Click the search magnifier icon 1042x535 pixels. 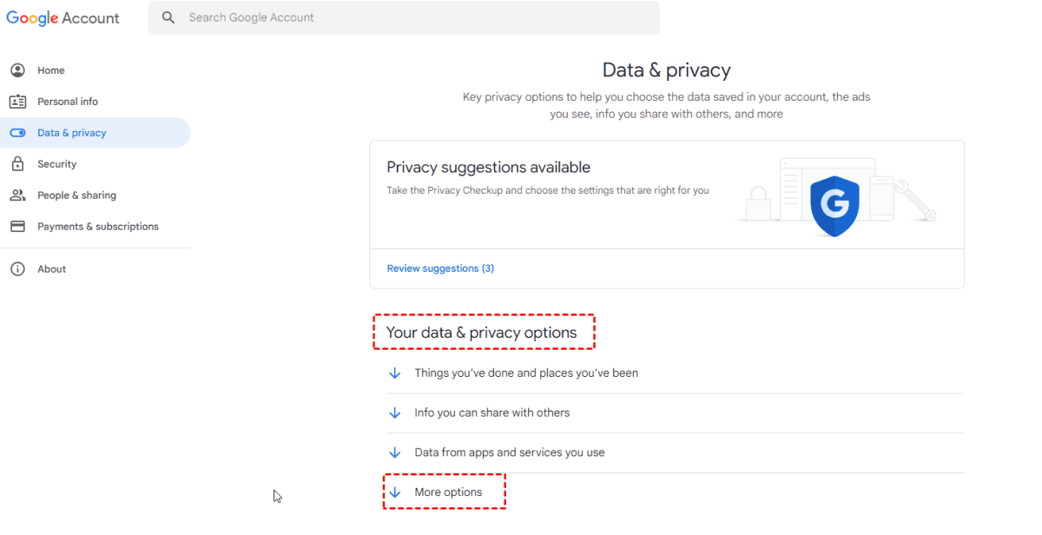[168, 17]
